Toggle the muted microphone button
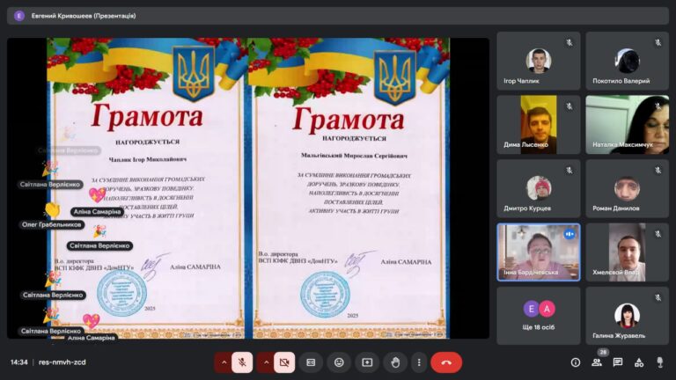Screen dimensions: 676x380 point(242,362)
